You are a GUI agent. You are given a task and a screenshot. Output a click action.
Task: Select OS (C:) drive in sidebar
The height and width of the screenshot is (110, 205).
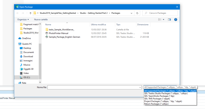[27, 77]
